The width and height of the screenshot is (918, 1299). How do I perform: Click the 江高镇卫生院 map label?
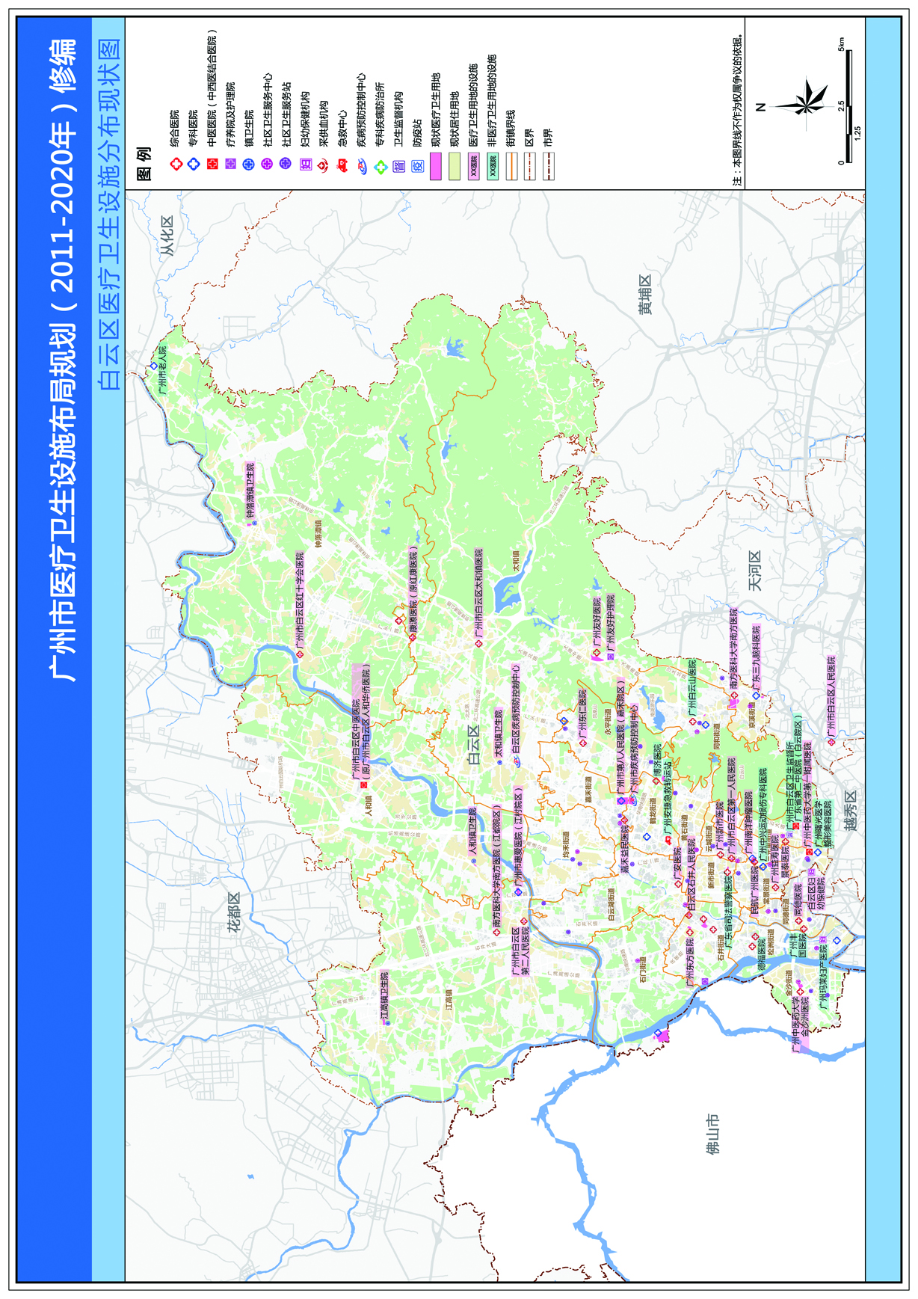(385, 995)
